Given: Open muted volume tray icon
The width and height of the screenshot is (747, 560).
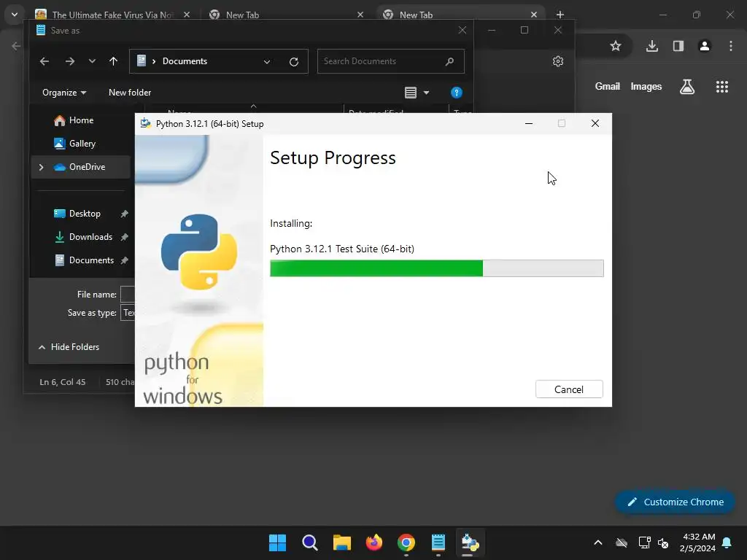Looking at the screenshot, I should (x=662, y=542).
